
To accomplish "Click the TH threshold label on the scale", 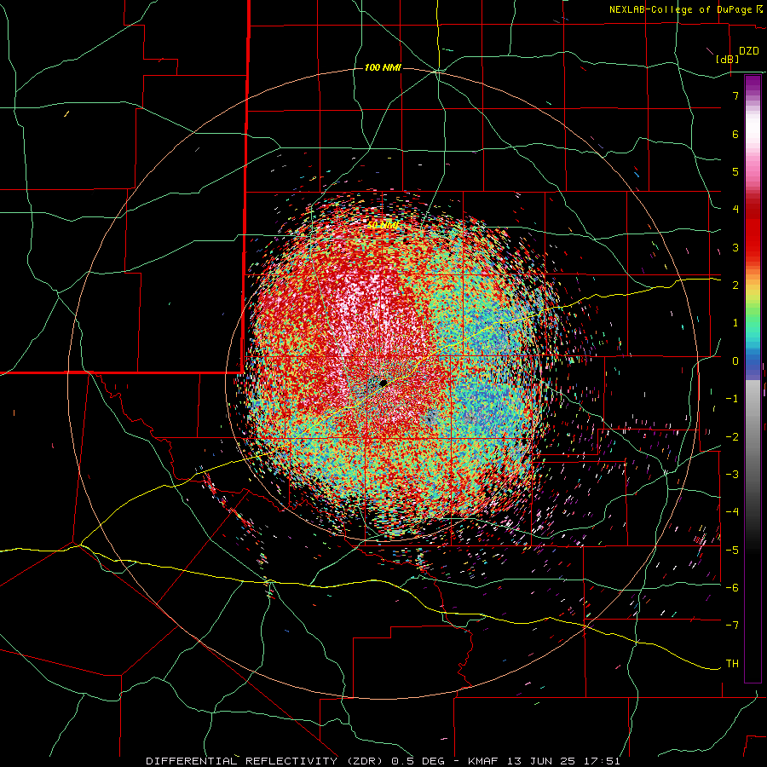I will pos(732,664).
